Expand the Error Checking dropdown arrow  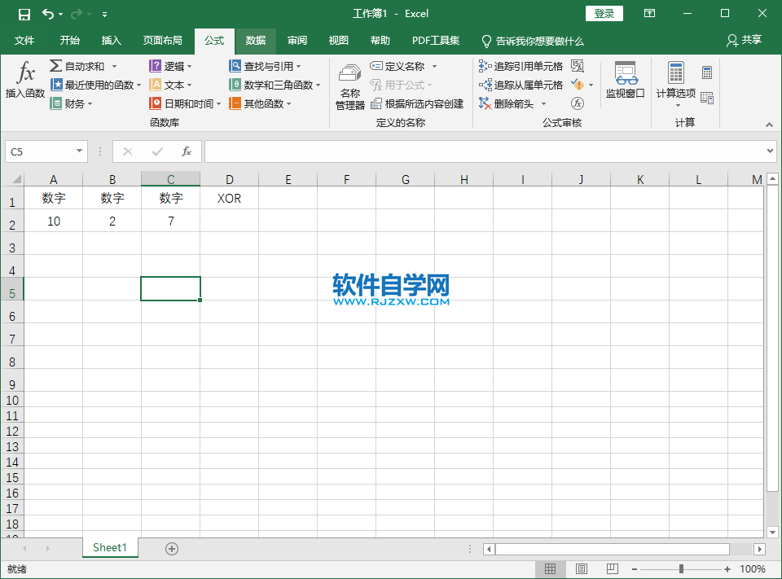591,85
